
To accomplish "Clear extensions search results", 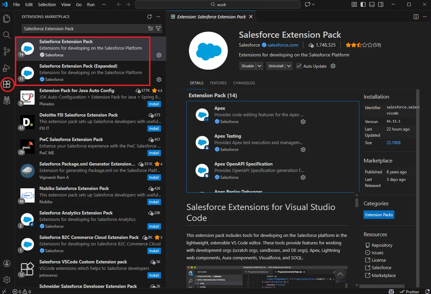I will [x=150, y=28].
